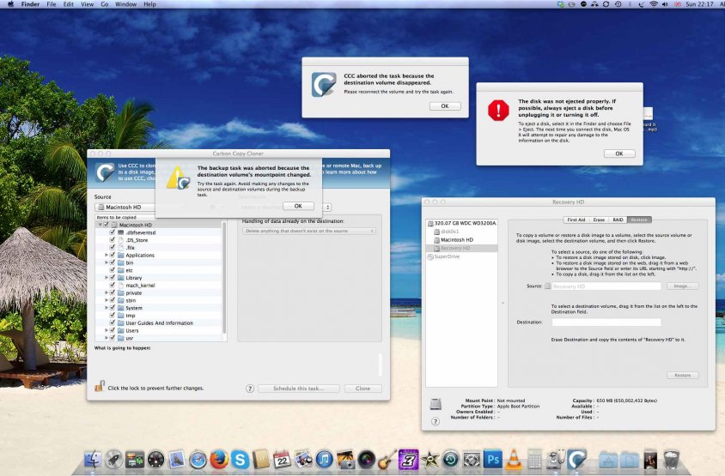Uncheck the Library folder checkbox
The image size is (725, 476).
tap(113, 278)
